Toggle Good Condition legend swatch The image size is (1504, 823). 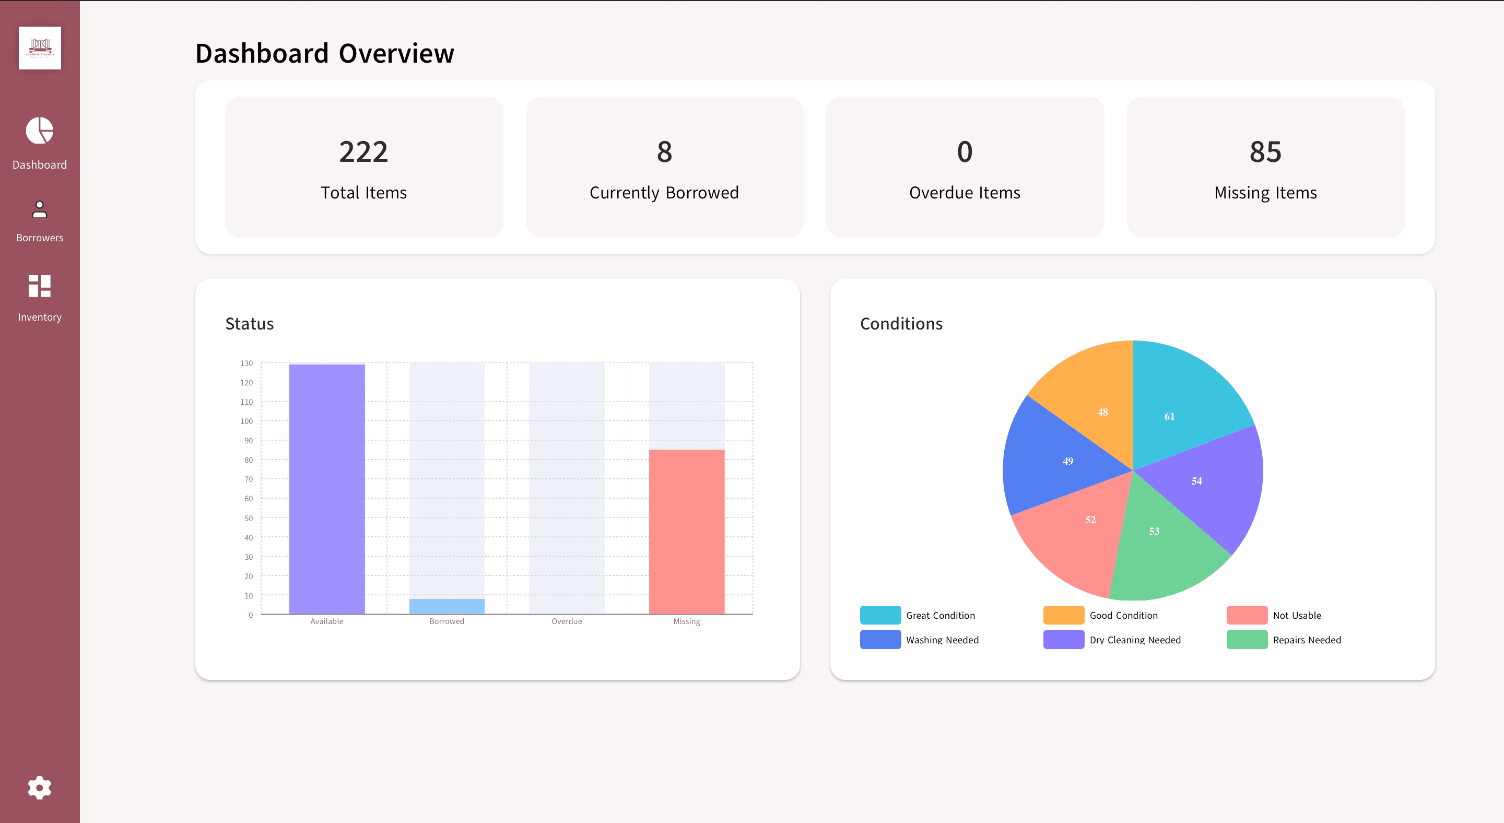(1063, 615)
